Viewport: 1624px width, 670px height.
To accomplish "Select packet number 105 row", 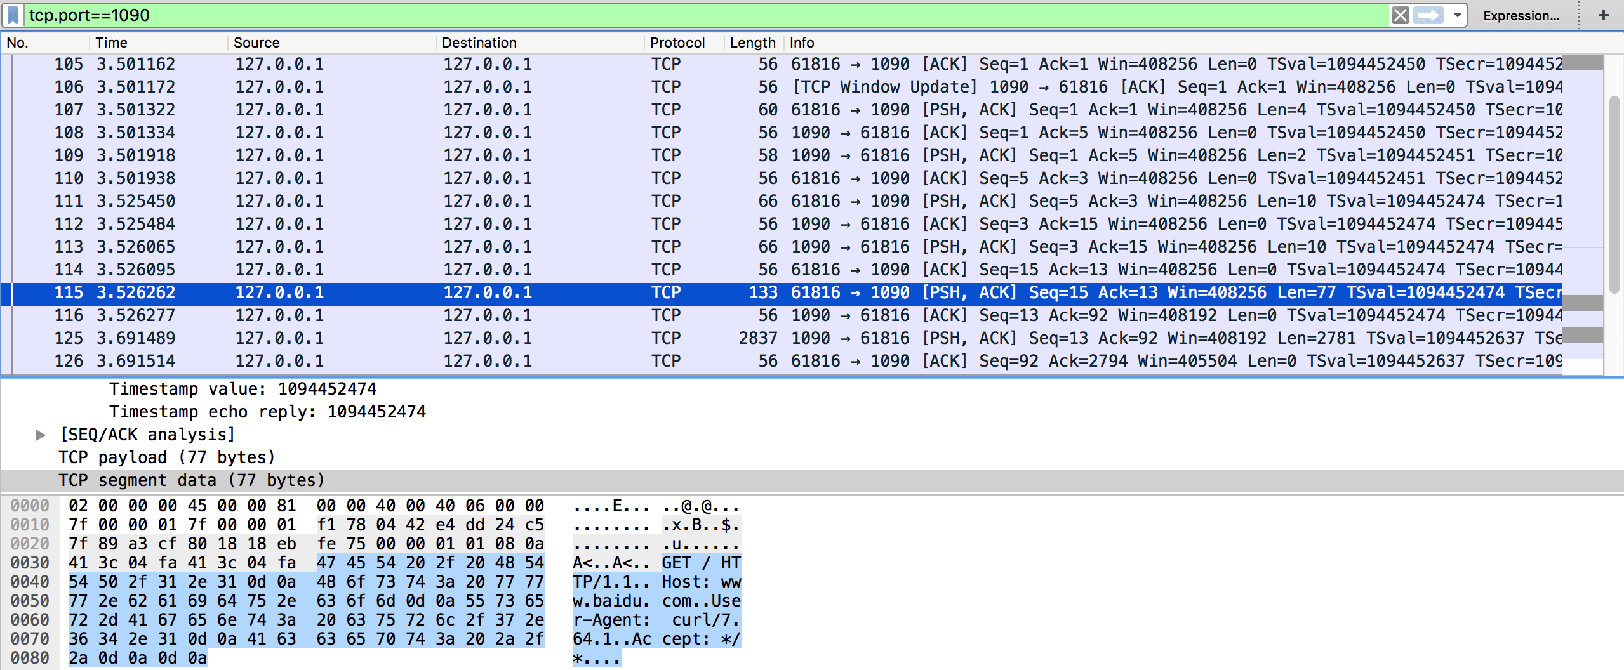I will pos(782,64).
